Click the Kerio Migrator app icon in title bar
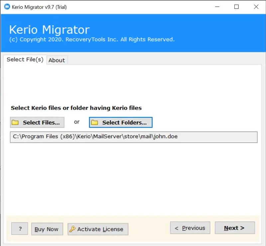Viewport: 266px width, 246px height. click(6, 7)
